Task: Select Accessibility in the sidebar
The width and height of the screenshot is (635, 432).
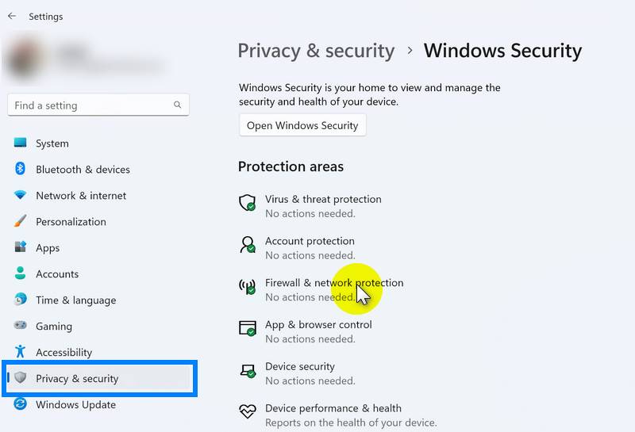Action: point(63,353)
